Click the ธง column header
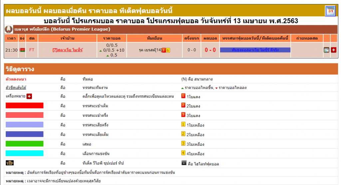Screen dimensions: 341x185 pos(22,38)
